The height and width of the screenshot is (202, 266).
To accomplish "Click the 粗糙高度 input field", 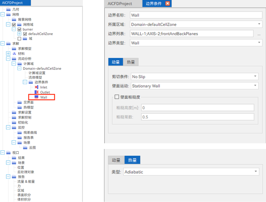I will (x=198, y=107).
